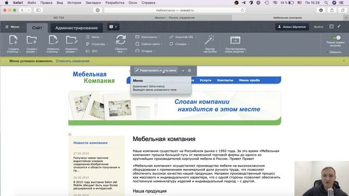Click the Отменить изменения link
The image size is (349, 196).
coord(73,61)
